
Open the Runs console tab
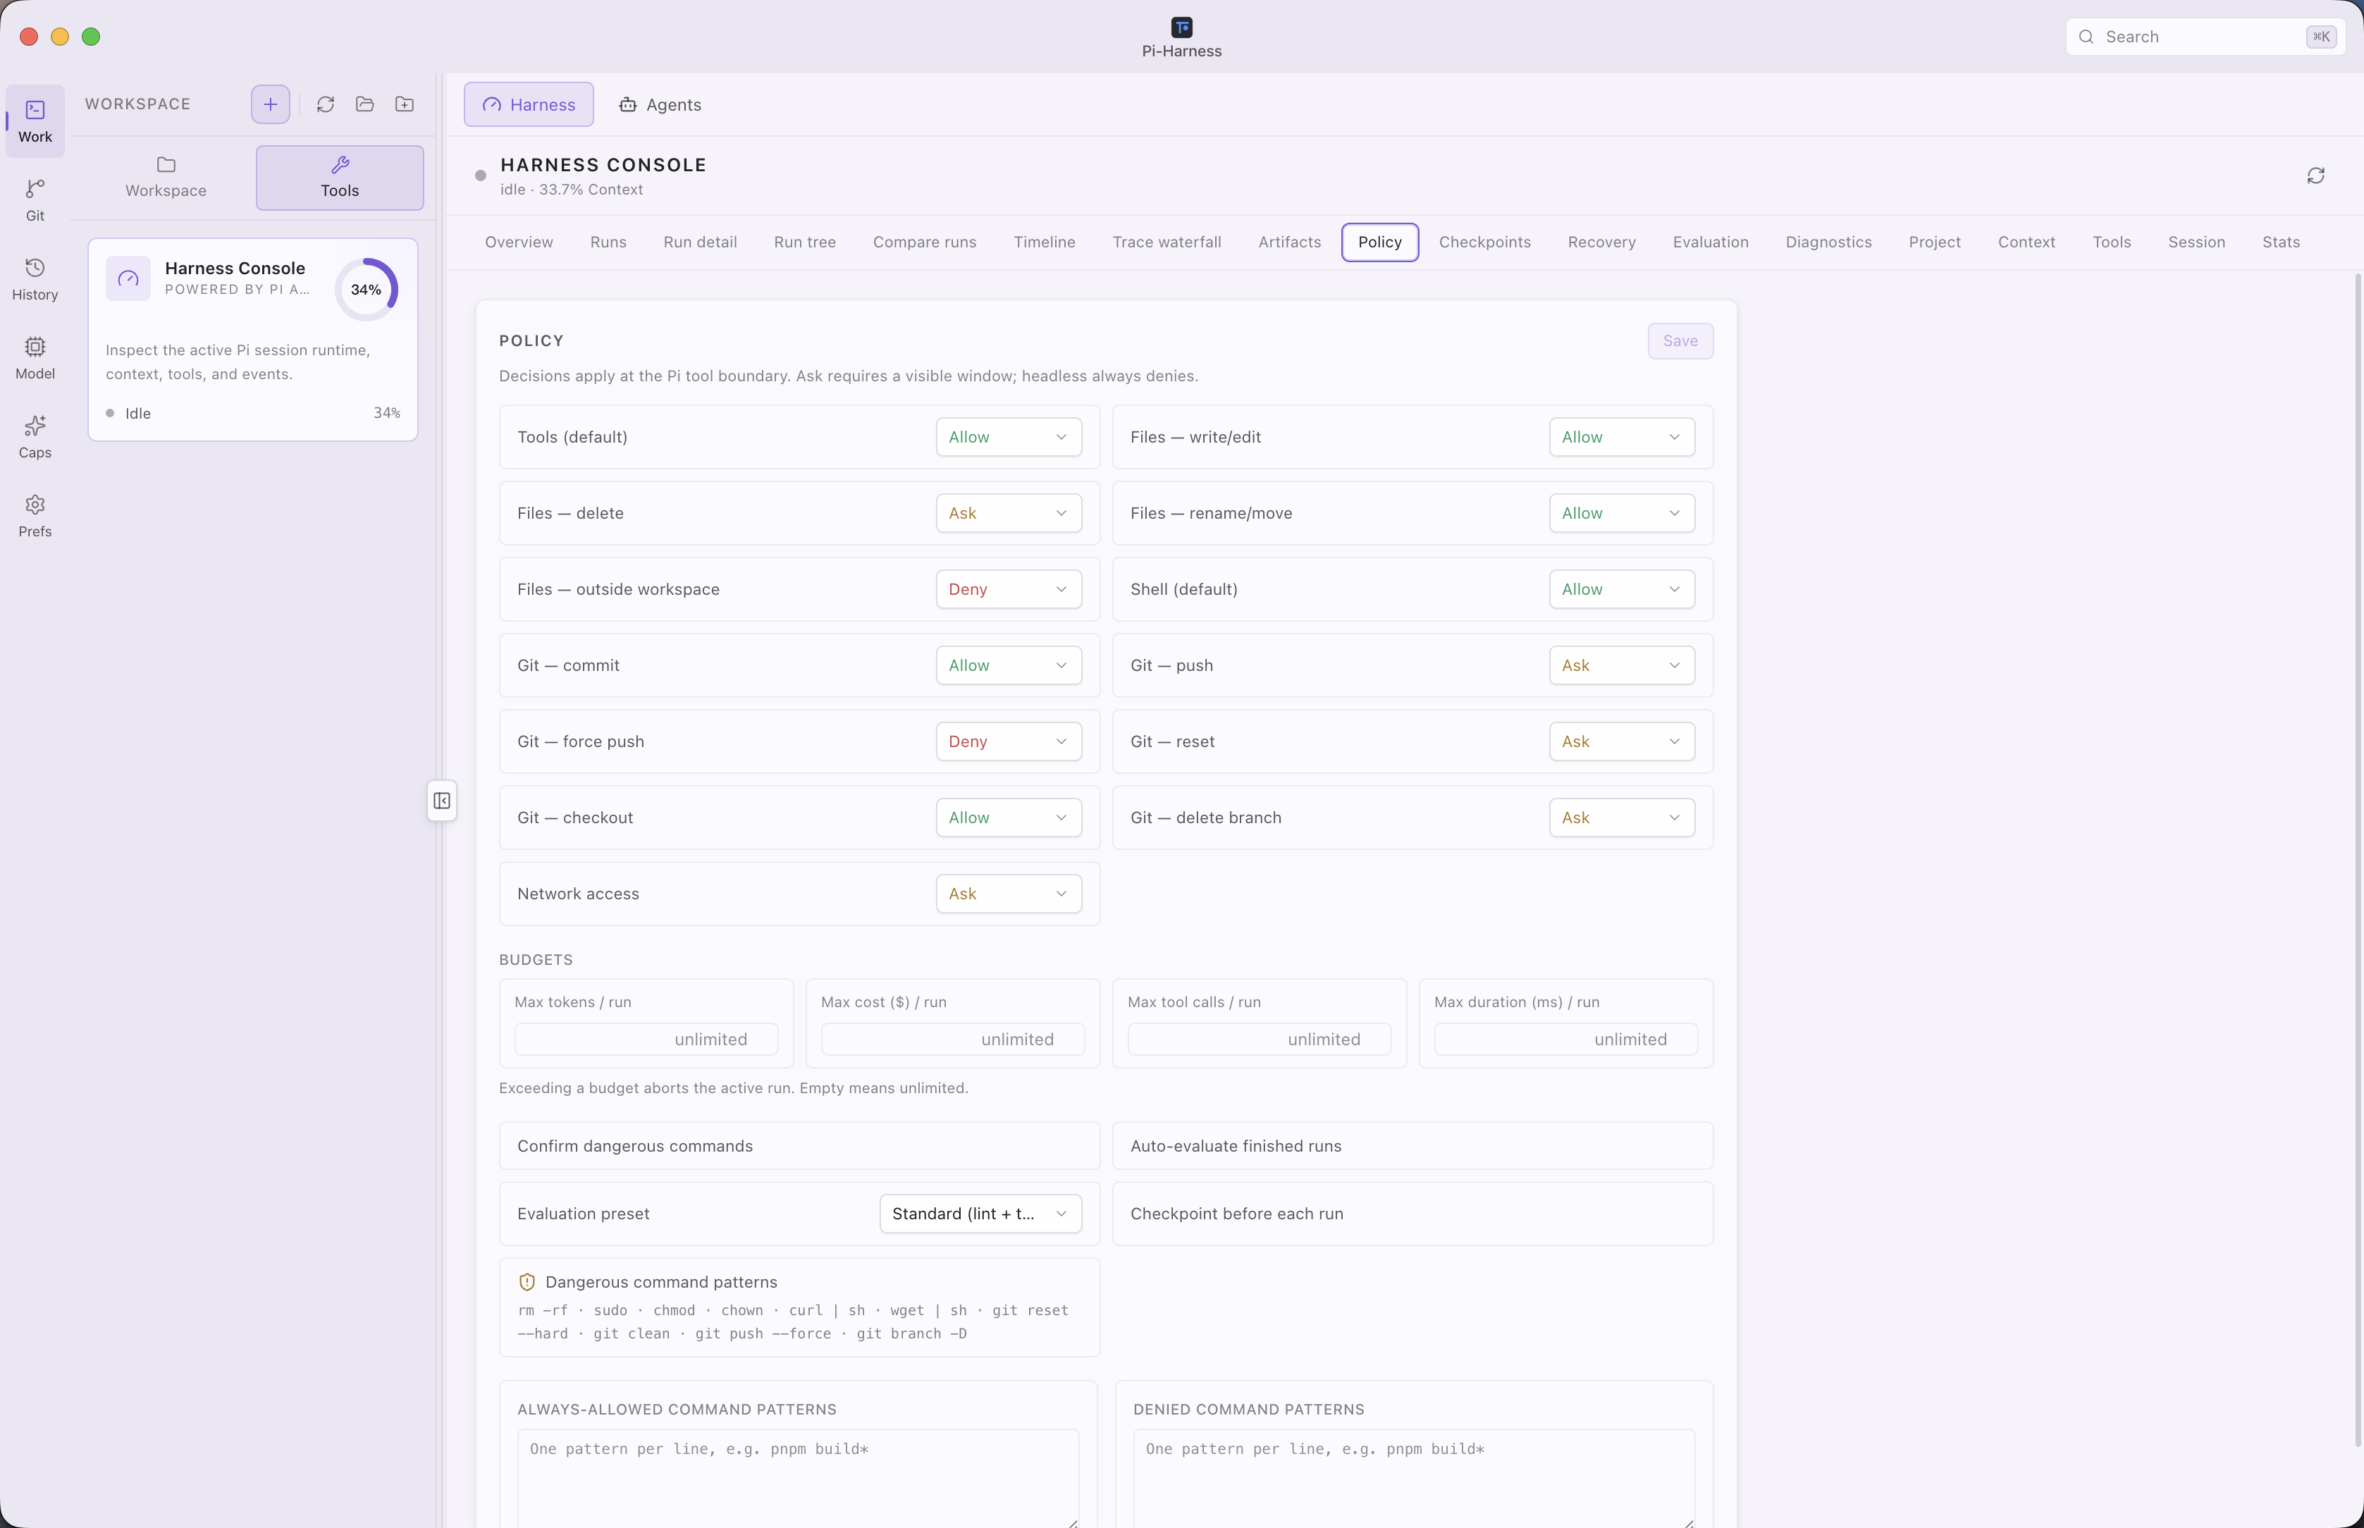click(x=608, y=242)
